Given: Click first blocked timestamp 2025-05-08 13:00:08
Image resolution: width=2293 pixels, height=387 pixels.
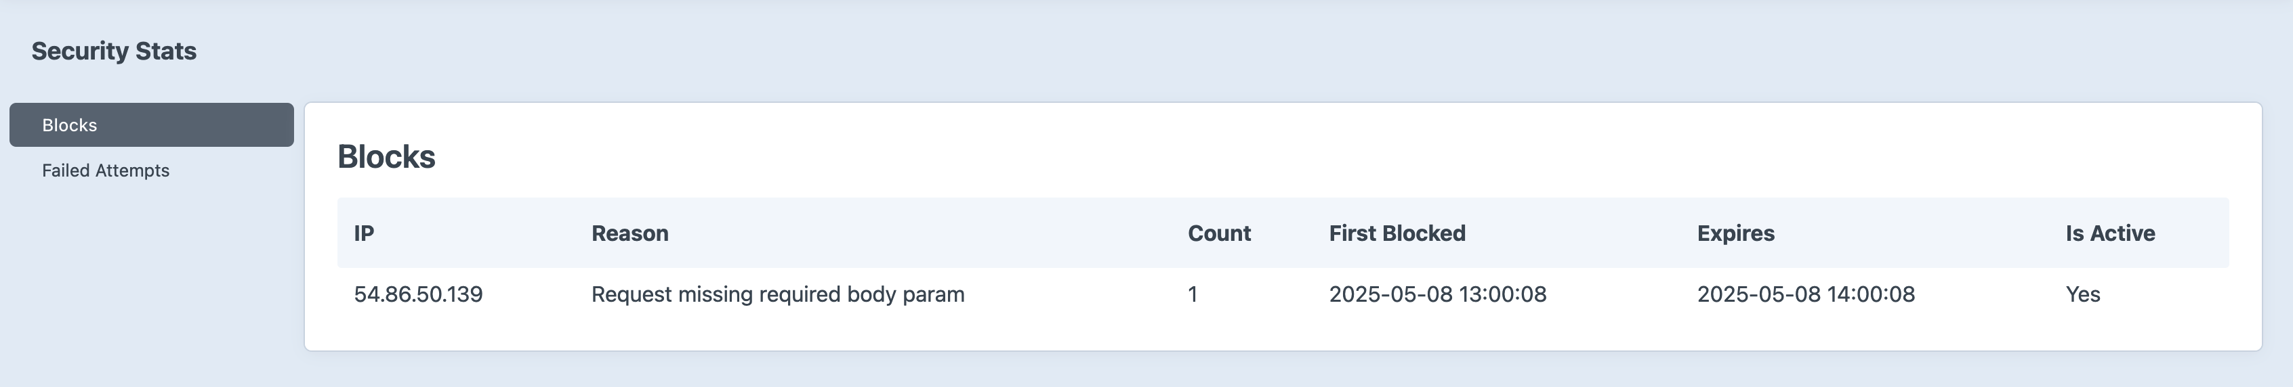Looking at the screenshot, I should click(x=1437, y=294).
